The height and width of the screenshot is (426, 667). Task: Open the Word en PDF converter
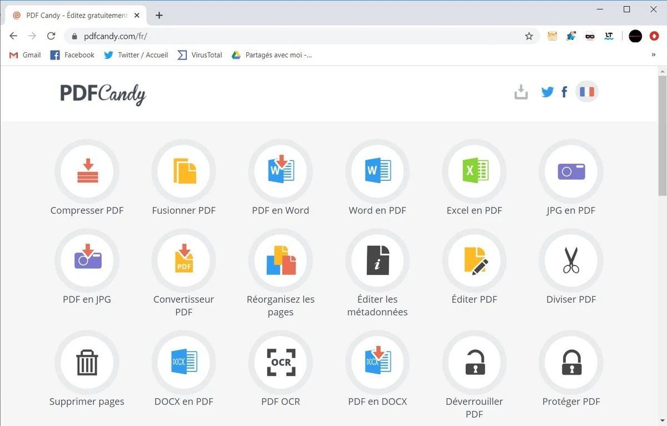(x=377, y=171)
